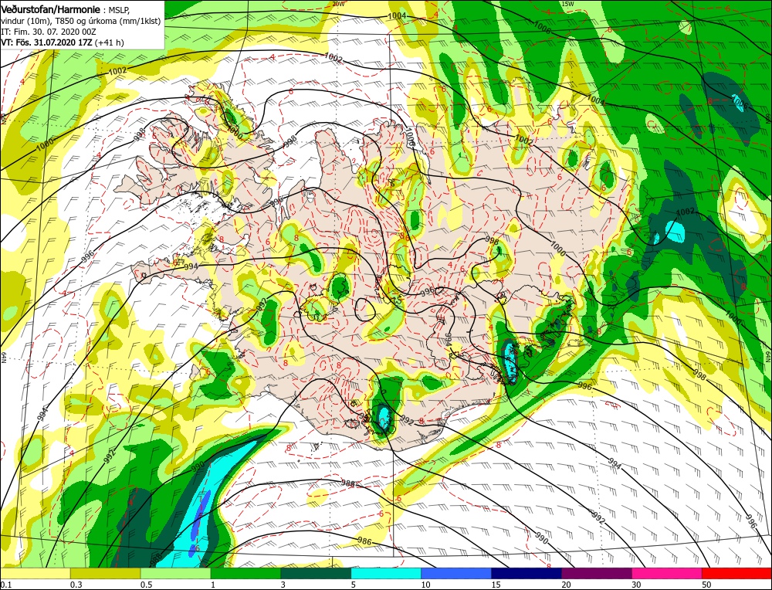Image resolution: width=772 pixels, height=590 pixels.
Task: Choose the navy 15–20 legend swatch
Action: (x=527, y=573)
